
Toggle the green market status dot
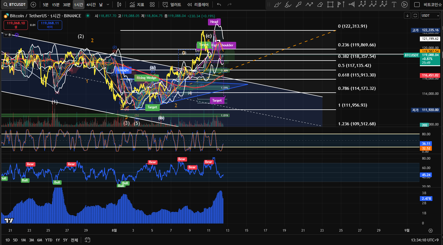click(88, 16)
